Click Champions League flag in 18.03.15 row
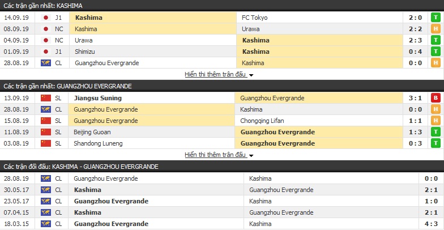 tap(45, 224)
